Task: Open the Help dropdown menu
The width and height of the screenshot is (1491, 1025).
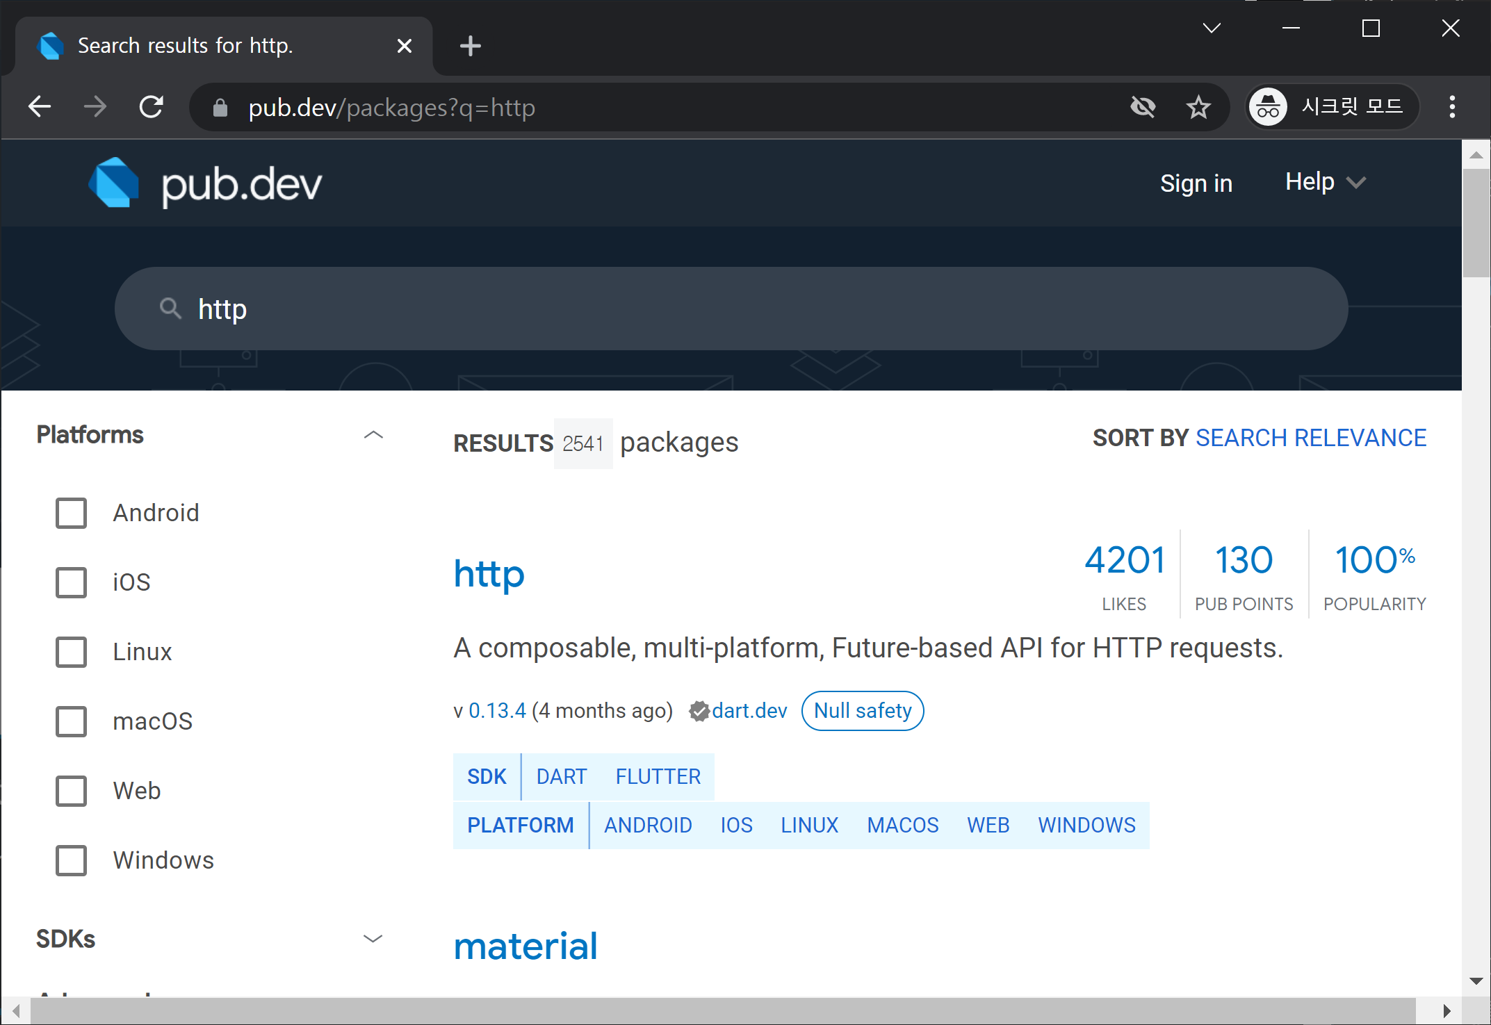Action: pos(1325,182)
